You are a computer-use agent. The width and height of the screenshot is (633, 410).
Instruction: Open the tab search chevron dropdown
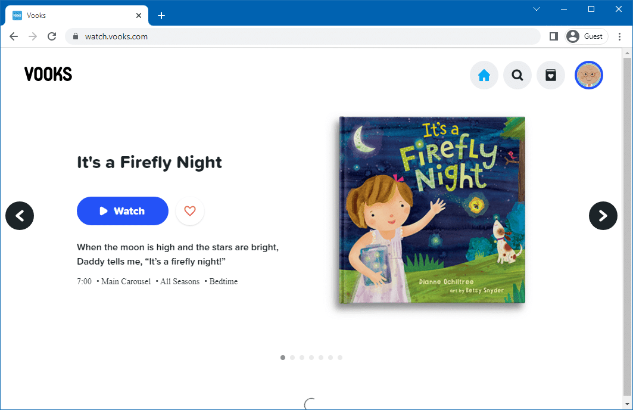(537, 9)
